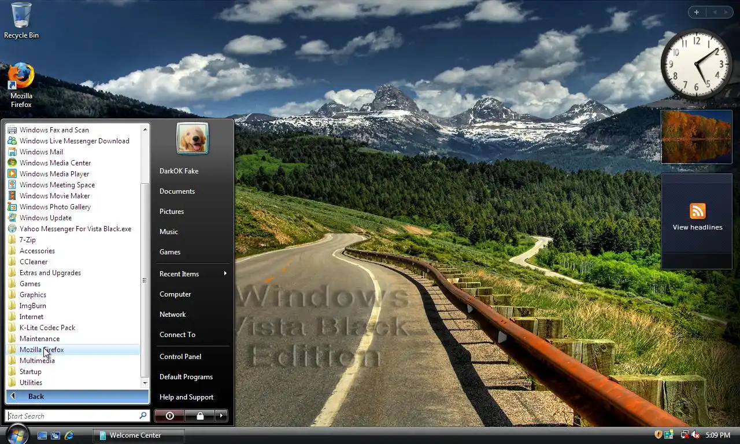This screenshot has width=740, height=444.
Task: Click the Windows Fax and Scan icon
Action: coord(12,130)
